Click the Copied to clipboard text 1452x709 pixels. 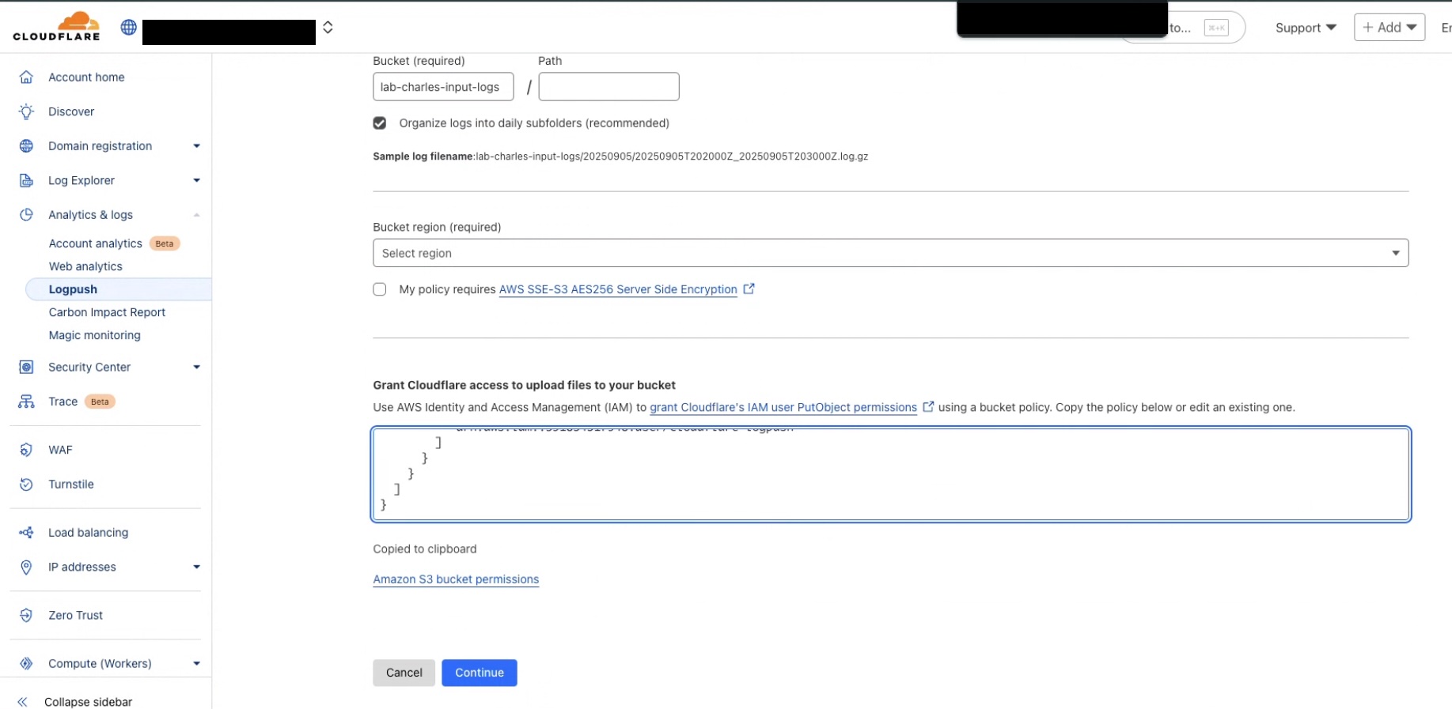[x=425, y=549]
